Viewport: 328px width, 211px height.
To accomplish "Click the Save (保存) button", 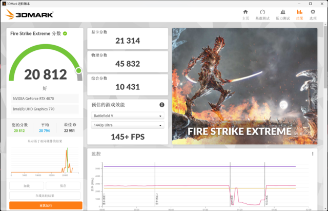I will [63, 186].
